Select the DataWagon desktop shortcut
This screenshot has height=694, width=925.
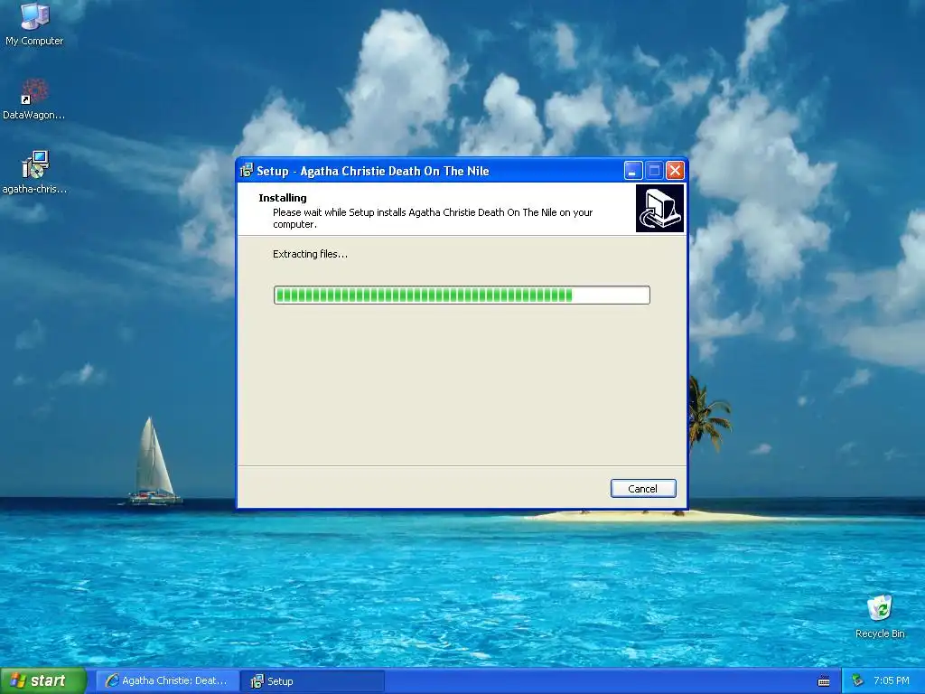coord(34,99)
